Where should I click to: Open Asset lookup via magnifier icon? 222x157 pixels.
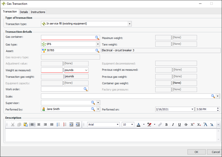pos(97,50)
